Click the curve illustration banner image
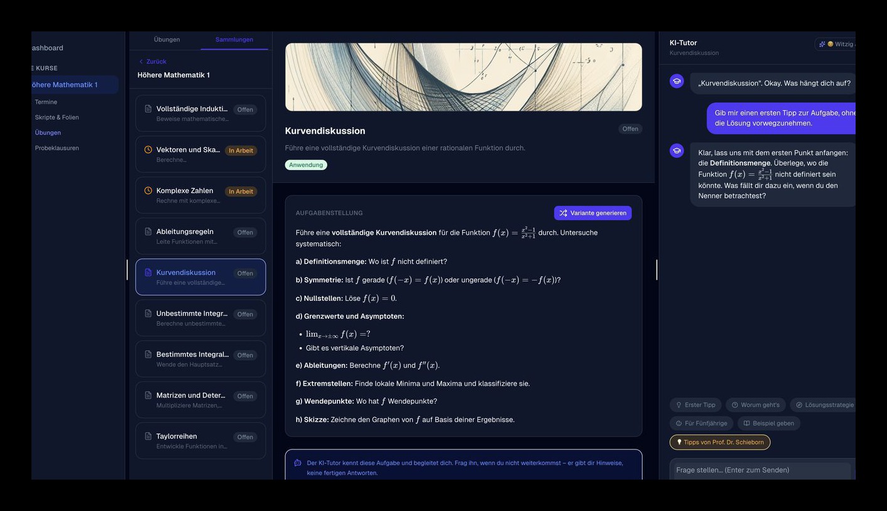The width and height of the screenshot is (887, 511). pyautogui.click(x=464, y=77)
